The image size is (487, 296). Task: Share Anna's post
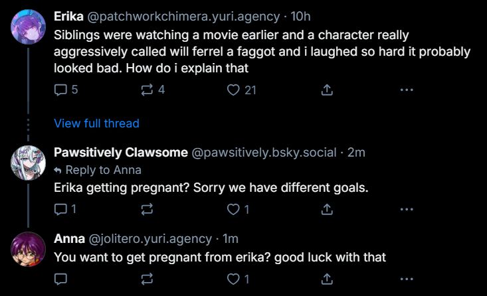coord(327,279)
